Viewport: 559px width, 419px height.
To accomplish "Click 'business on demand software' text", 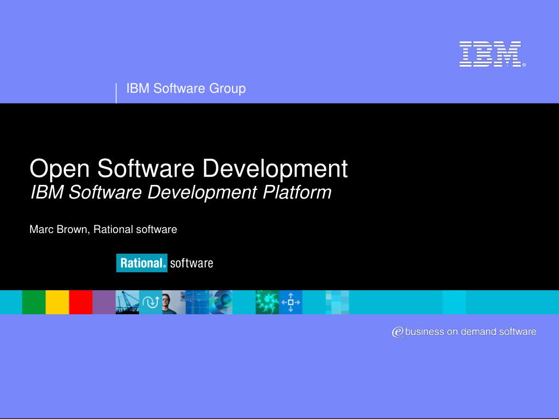I will (471, 332).
